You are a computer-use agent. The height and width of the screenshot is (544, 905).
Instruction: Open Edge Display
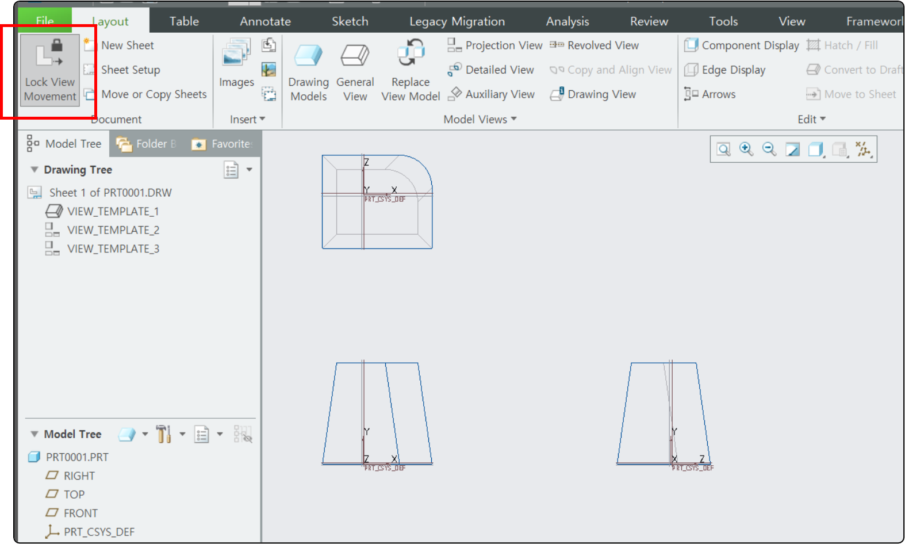(725, 70)
